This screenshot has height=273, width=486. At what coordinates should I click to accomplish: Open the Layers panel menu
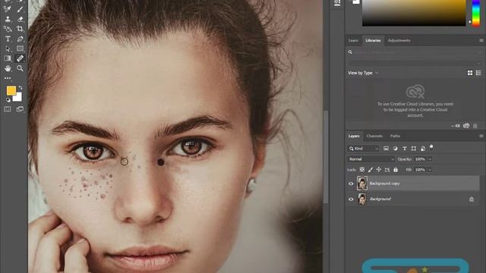tap(481, 136)
